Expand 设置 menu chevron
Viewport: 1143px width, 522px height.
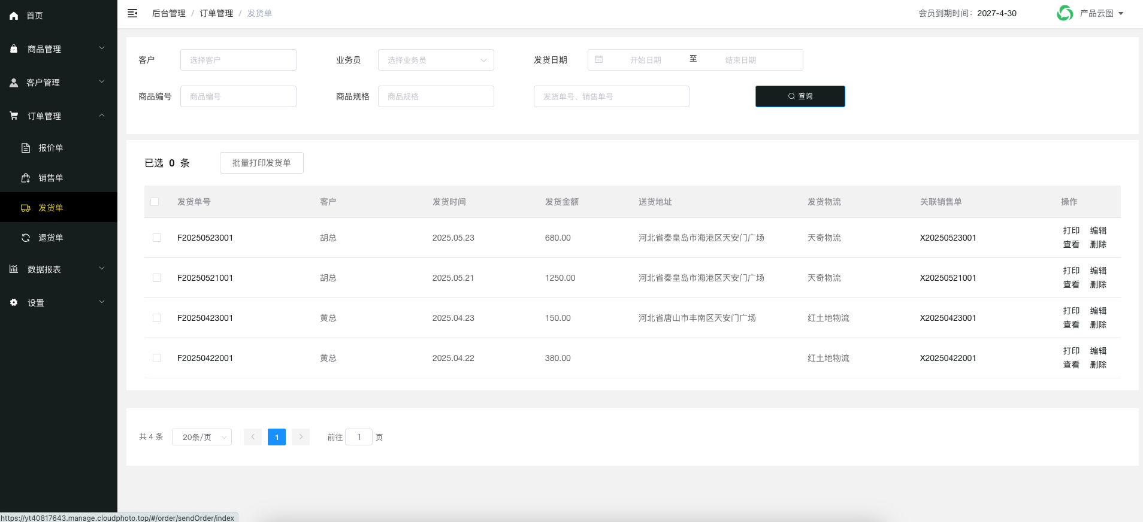click(102, 302)
